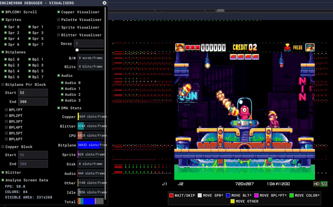This screenshot has width=333, height=207.
Task: Disable Bpl 0 checkbox
Action: 6,59
